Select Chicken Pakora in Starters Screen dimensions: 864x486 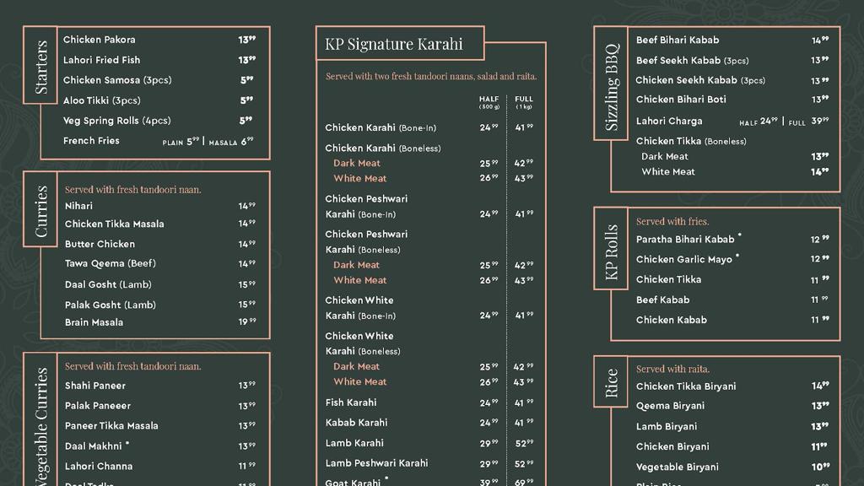(x=100, y=40)
